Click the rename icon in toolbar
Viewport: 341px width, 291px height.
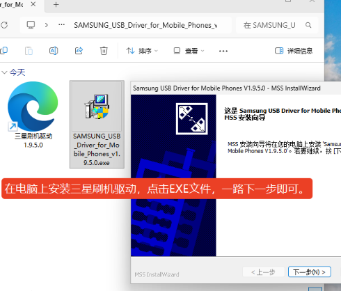click(54, 51)
